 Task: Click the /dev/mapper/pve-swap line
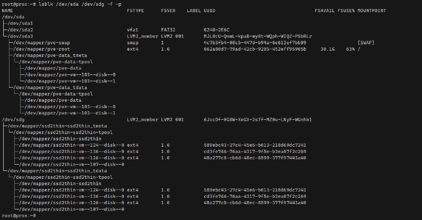188,43
